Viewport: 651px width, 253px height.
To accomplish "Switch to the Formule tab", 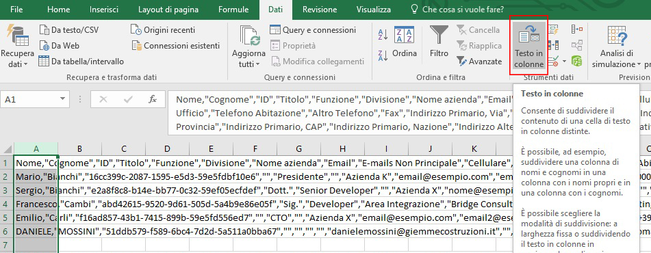I will tap(233, 9).
